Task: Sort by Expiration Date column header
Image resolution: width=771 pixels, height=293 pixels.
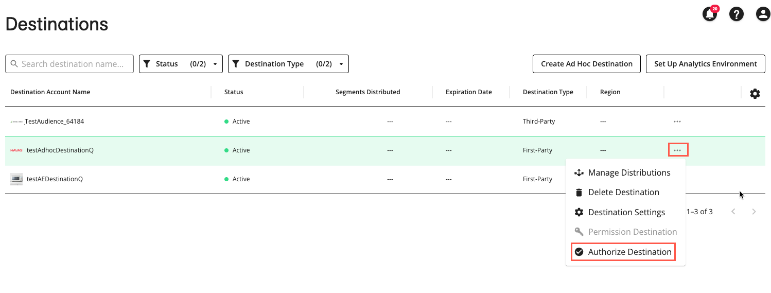Action: click(x=468, y=92)
